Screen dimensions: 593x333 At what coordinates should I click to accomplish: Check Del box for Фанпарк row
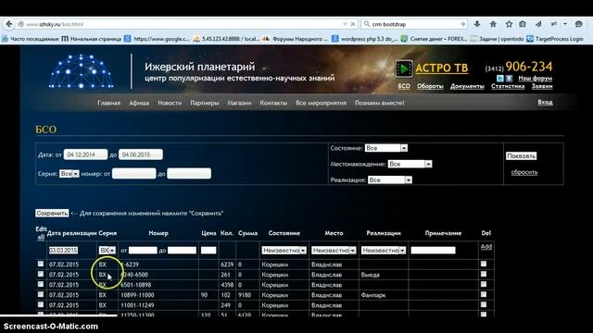coord(484,294)
